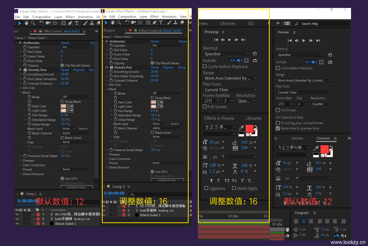
Task: Enable the All Caps (TT) text style
Action: (x=227, y=181)
